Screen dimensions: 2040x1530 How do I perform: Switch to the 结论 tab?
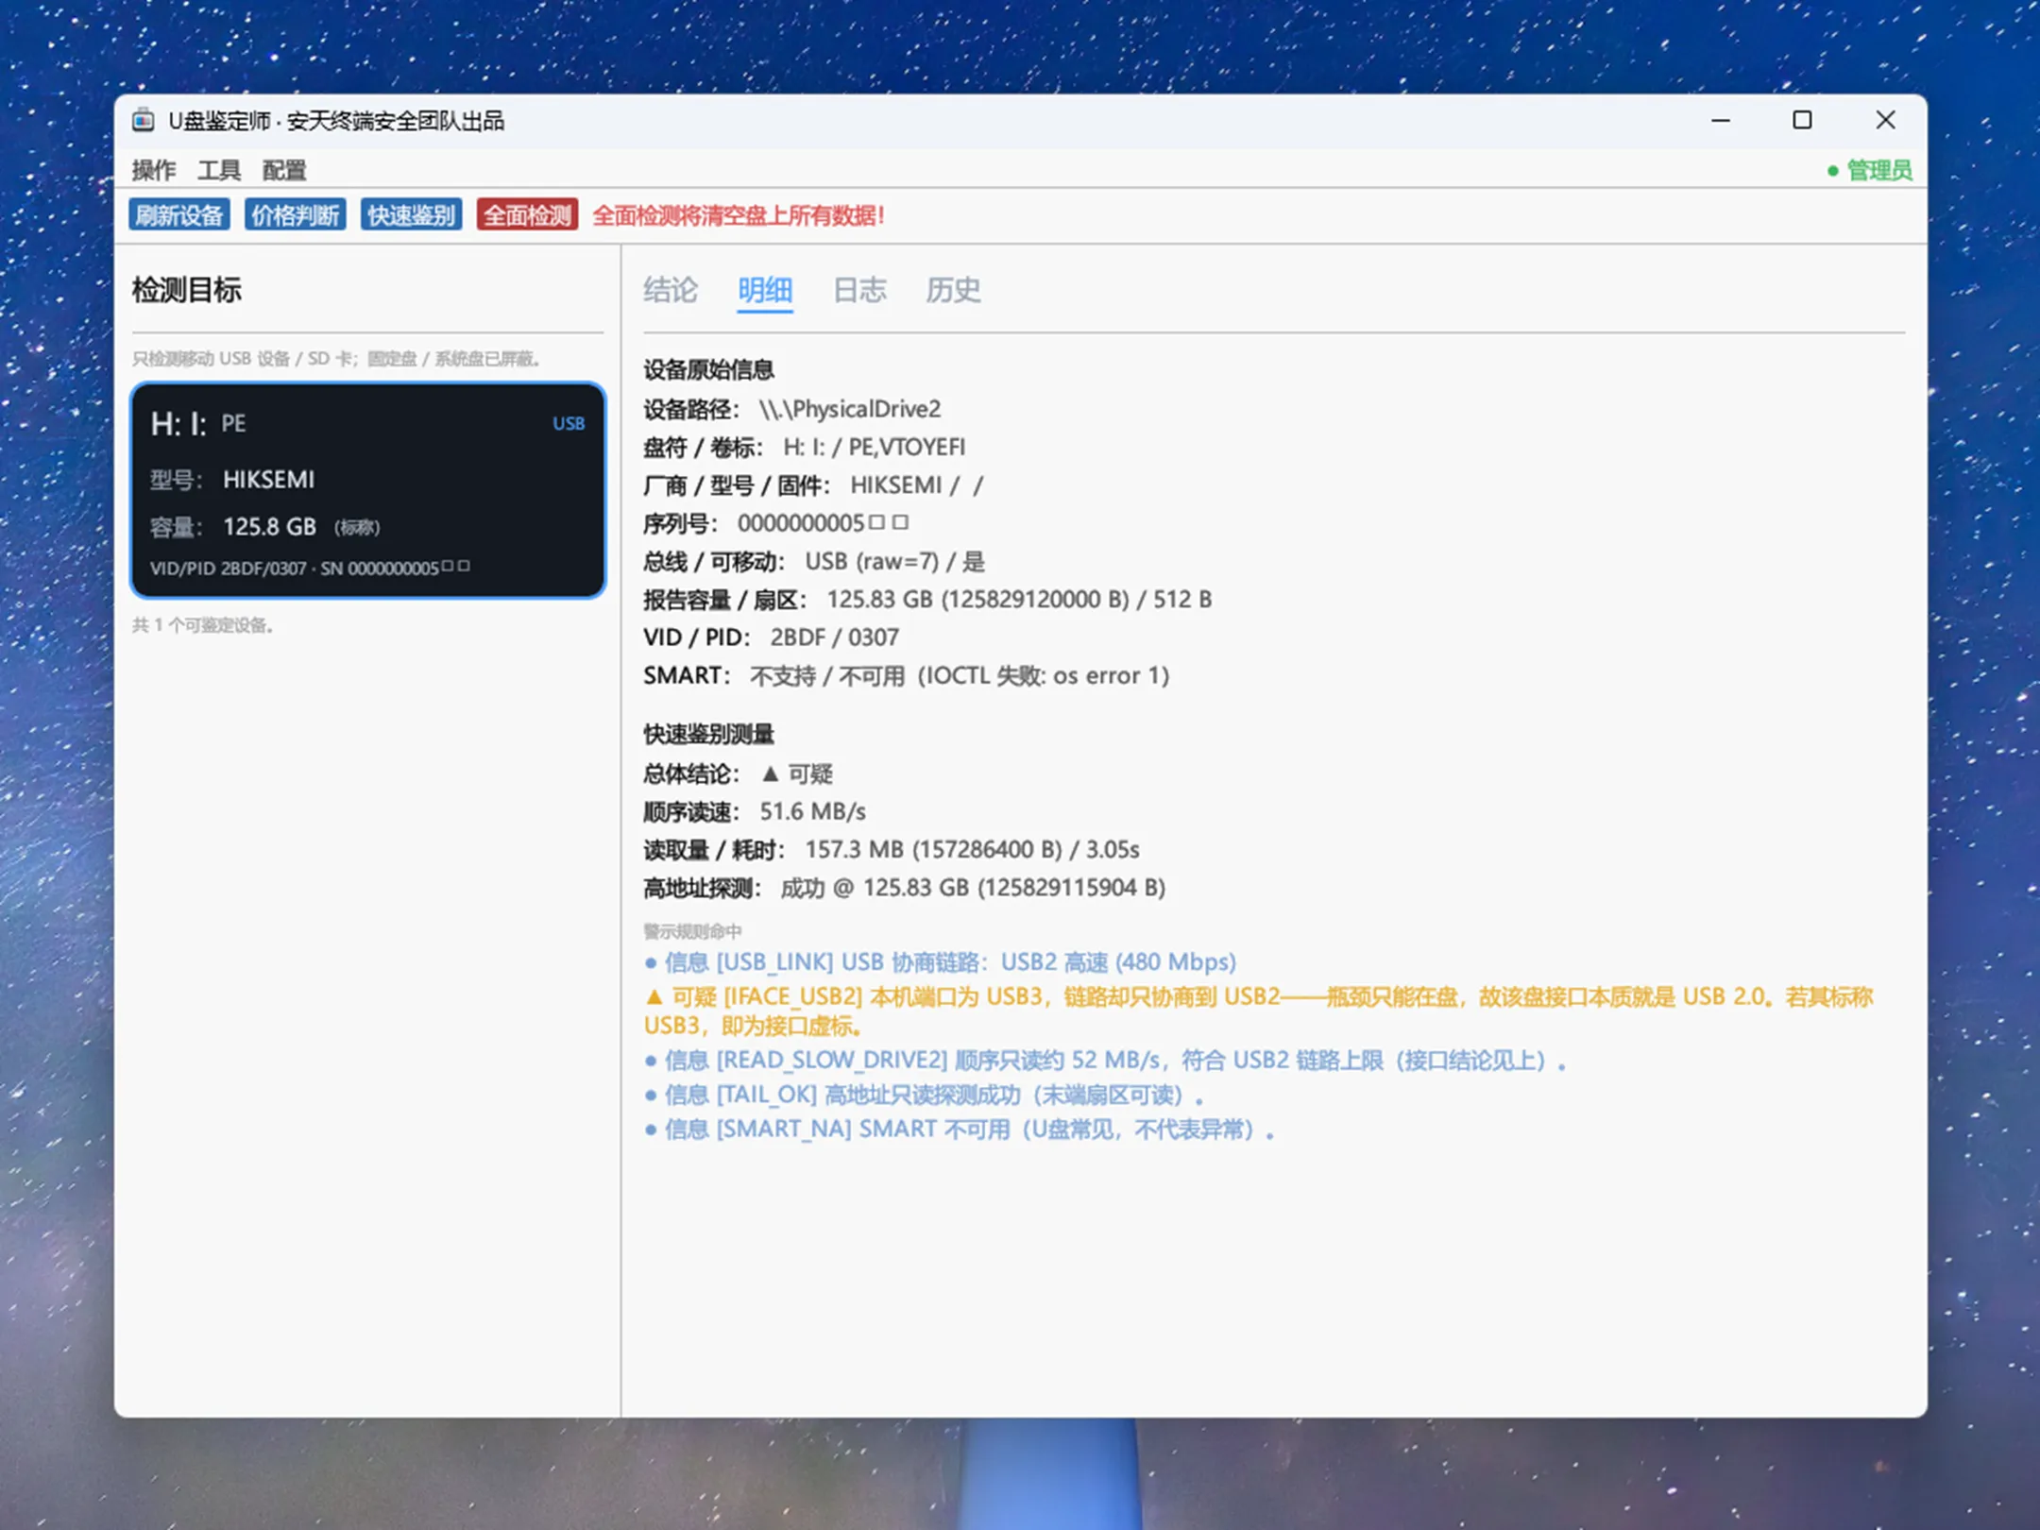pos(671,290)
